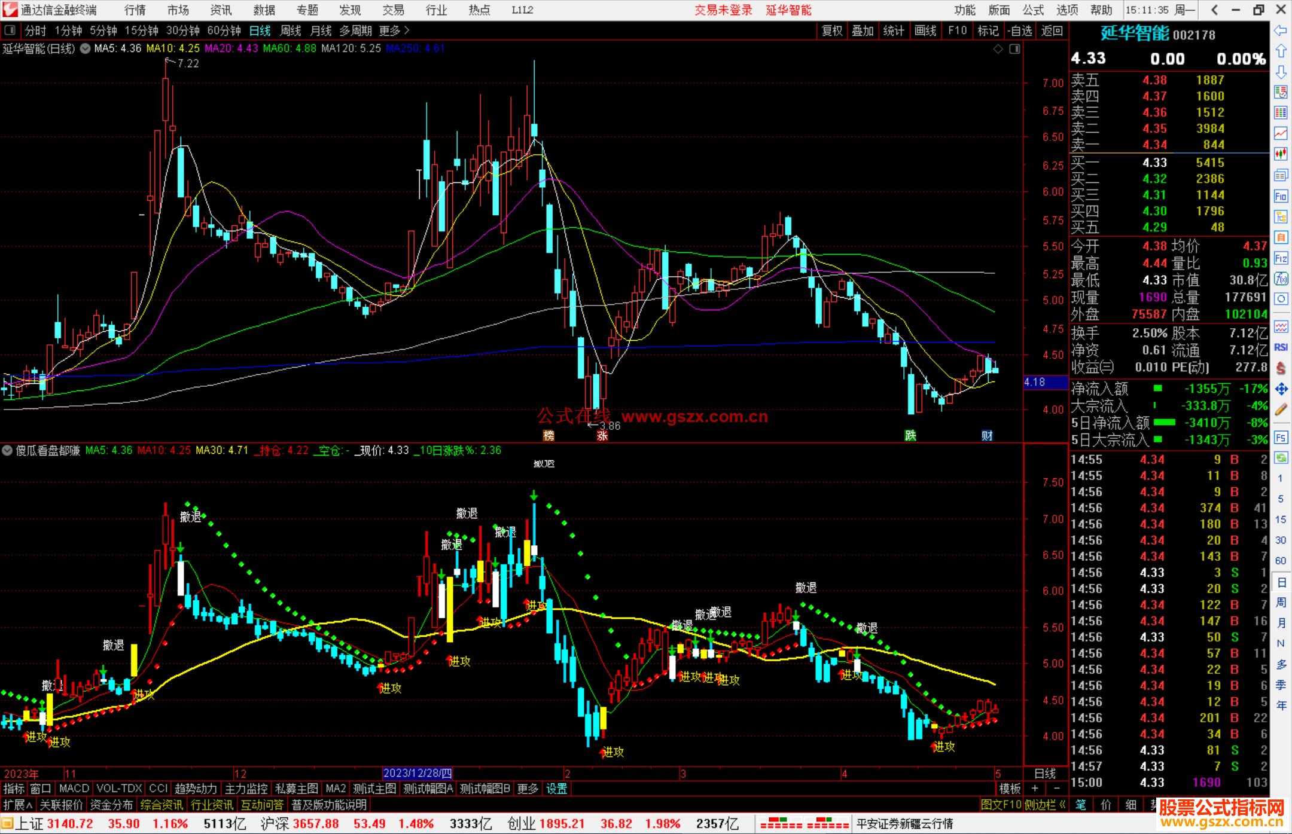Click the green refresh icon in sidebar

(x=1281, y=458)
